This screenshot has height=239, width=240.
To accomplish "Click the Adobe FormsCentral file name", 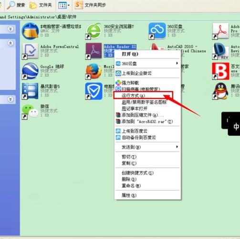I will tap(60, 46).
